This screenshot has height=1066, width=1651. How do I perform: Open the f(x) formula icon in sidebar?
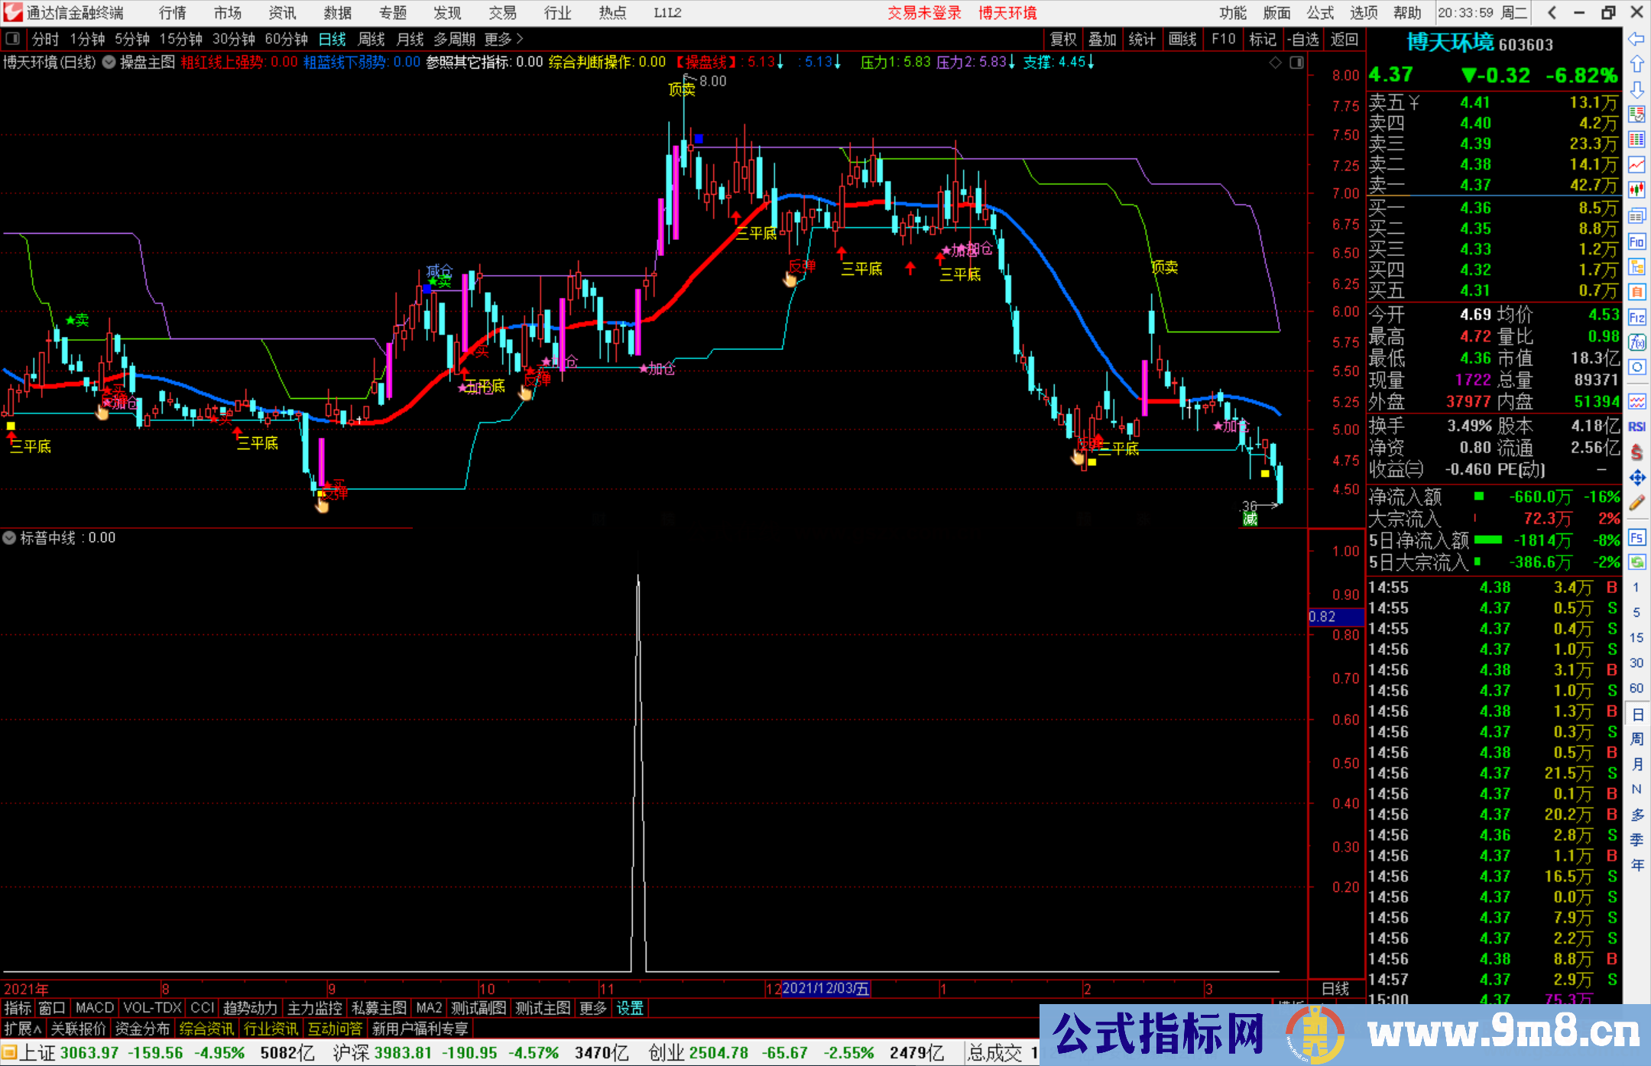coord(1636,342)
